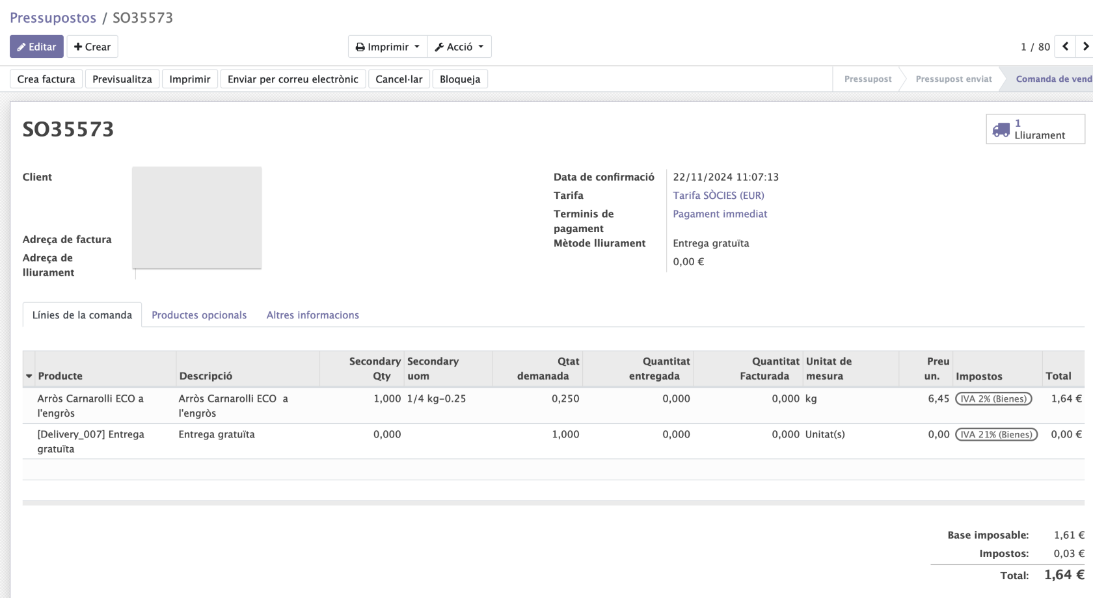1093x598 pixels.
Task: Sort by the Quantitat entregada column header
Action: [638, 369]
